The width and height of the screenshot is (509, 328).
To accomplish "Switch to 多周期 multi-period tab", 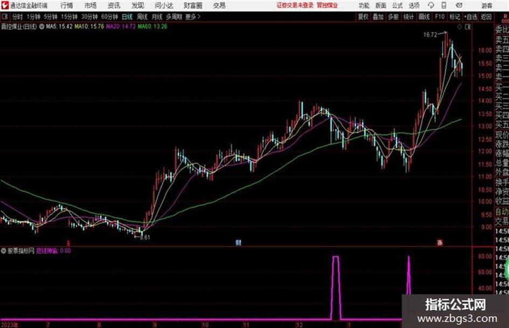I will (x=174, y=17).
